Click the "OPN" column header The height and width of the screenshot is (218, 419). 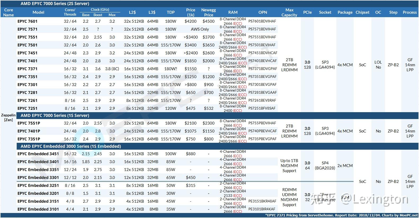263,12
